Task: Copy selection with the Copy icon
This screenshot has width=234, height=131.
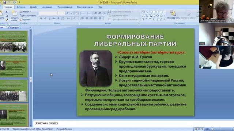Action: click(7, 16)
